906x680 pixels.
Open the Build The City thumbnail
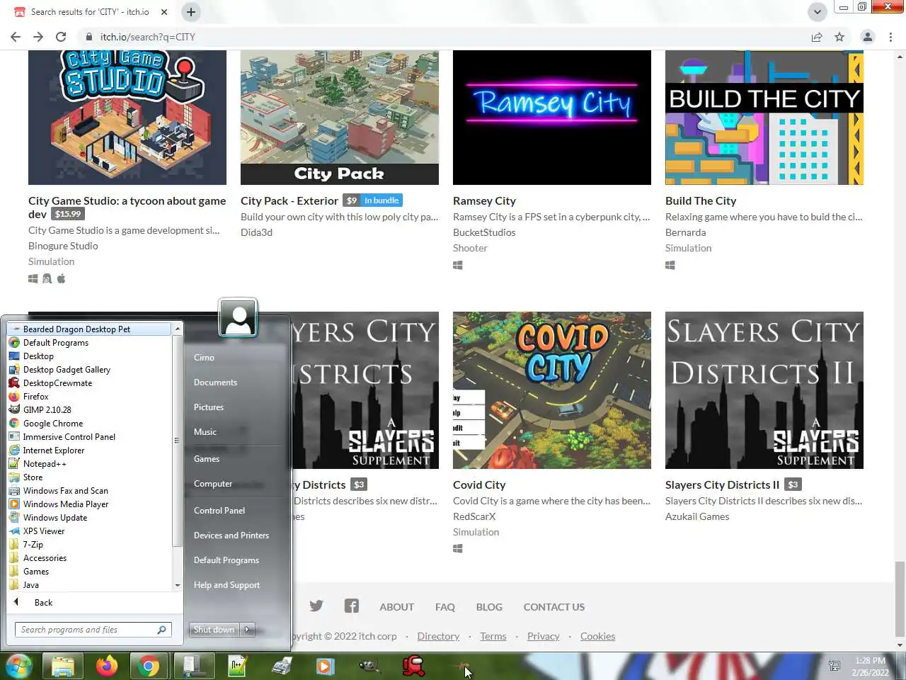pyautogui.click(x=764, y=118)
